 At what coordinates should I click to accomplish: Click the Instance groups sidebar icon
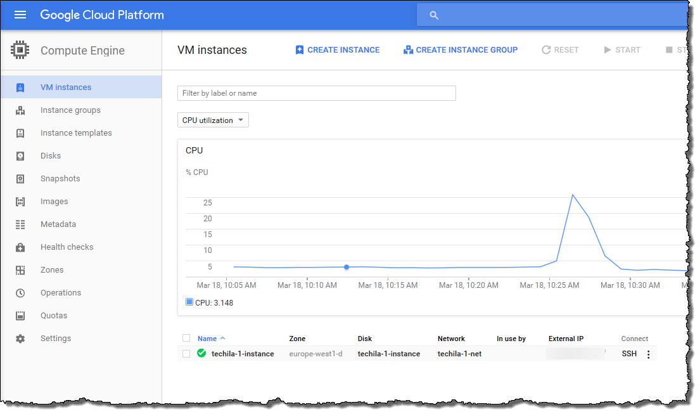20,110
